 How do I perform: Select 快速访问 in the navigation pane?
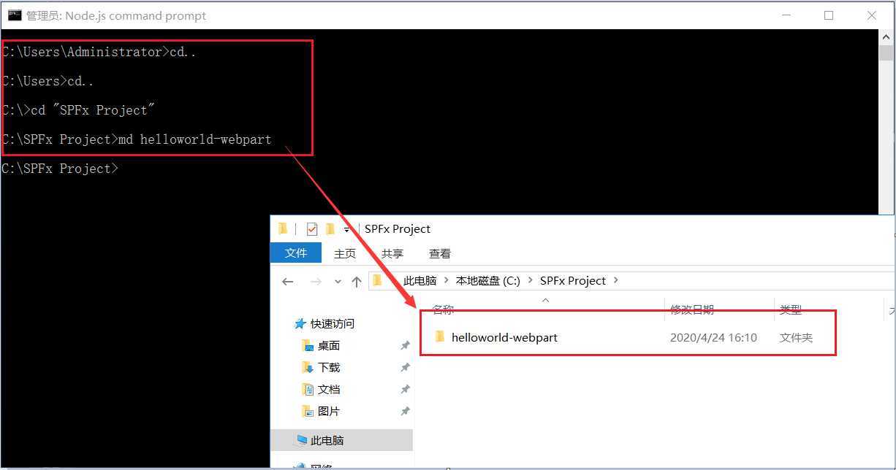[x=333, y=323]
